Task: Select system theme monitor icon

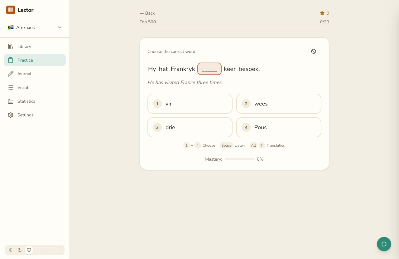Action: 29,250
